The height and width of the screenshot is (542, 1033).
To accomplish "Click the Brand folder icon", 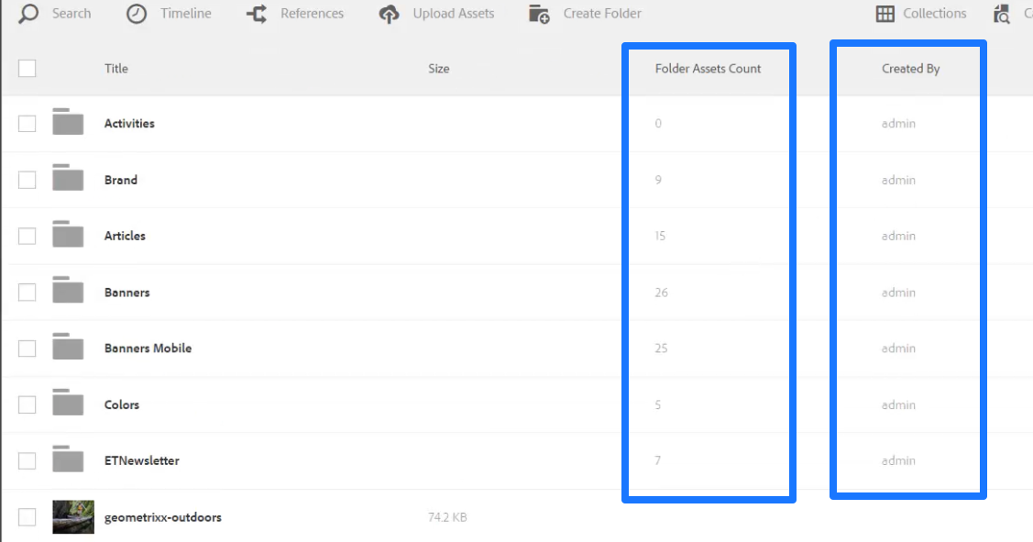I will pos(67,180).
